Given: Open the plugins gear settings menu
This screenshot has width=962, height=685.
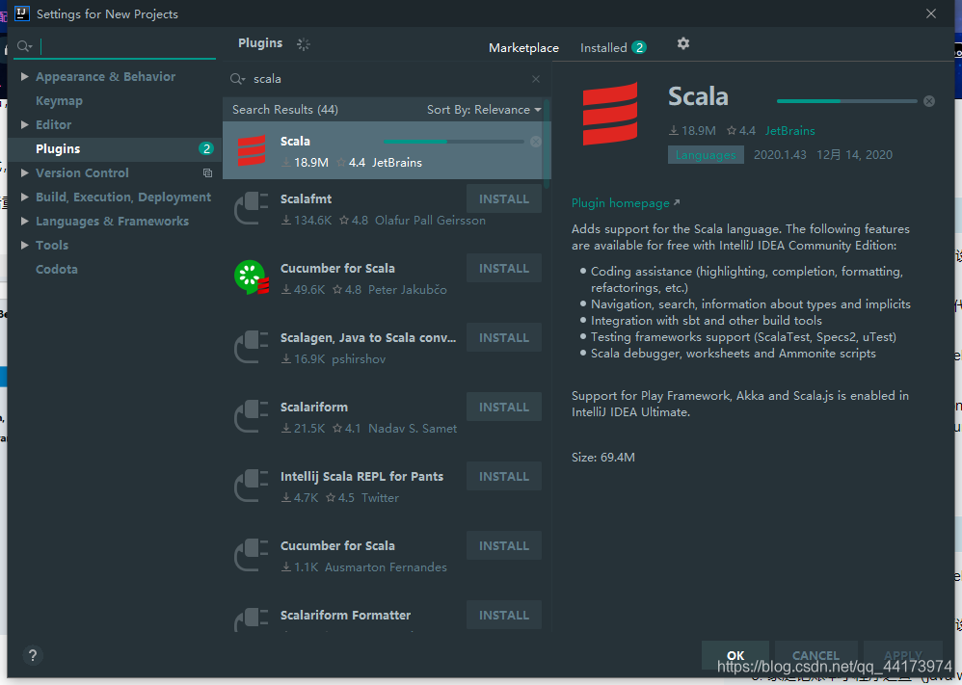Looking at the screenshot, I should tap(682, 43).
